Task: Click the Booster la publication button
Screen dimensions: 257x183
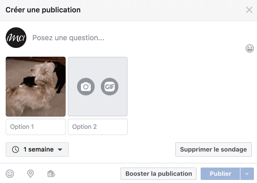Action: pyautogui.click(x=158, y=174)
